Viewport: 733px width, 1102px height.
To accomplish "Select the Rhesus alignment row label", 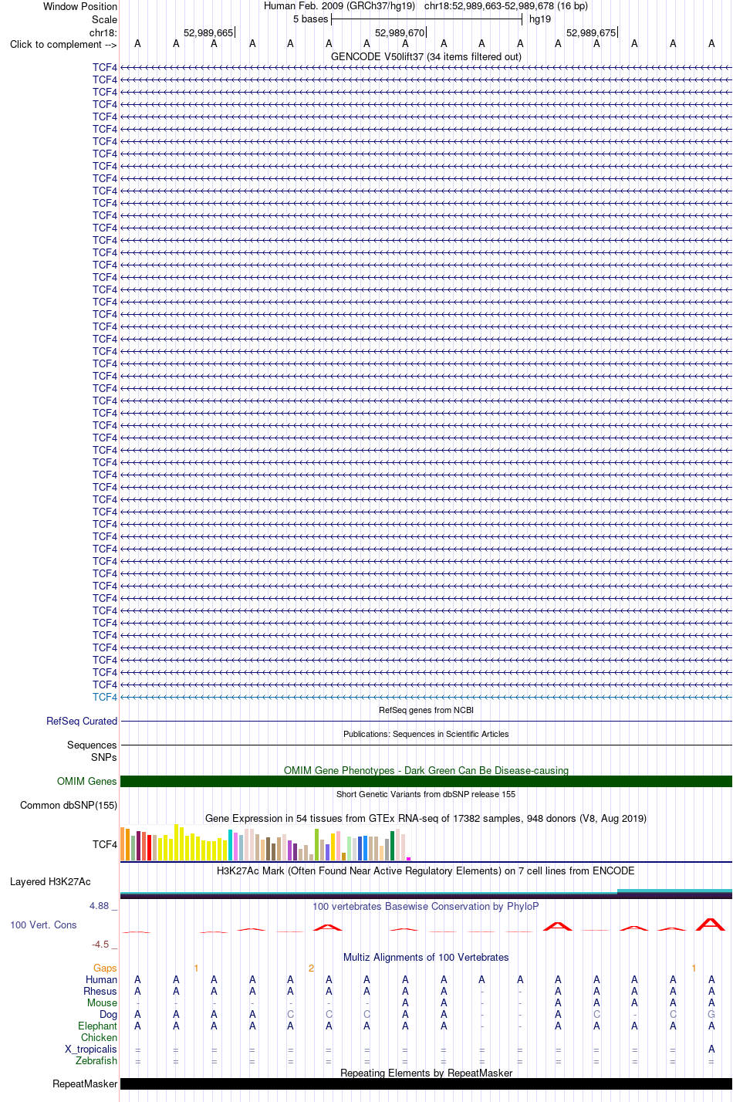I will pyautogui.click(x=100, y=991).
